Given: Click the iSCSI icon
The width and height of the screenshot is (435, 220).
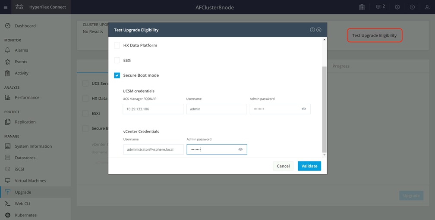Looking at the screenshot, I should 8,169.
